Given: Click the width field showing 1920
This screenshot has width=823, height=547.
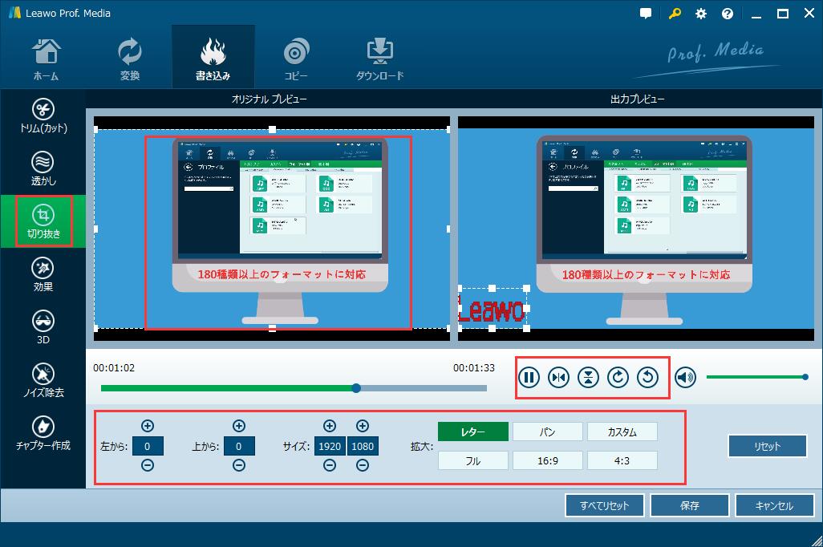Looking at the screenshot, I should tap(330, 446).
